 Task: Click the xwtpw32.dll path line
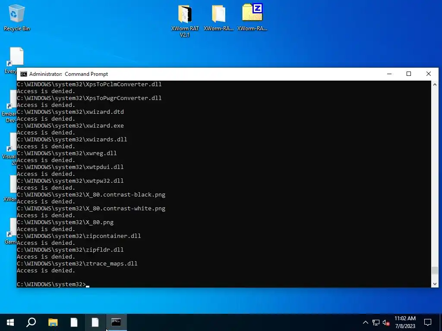pos(70,181)
